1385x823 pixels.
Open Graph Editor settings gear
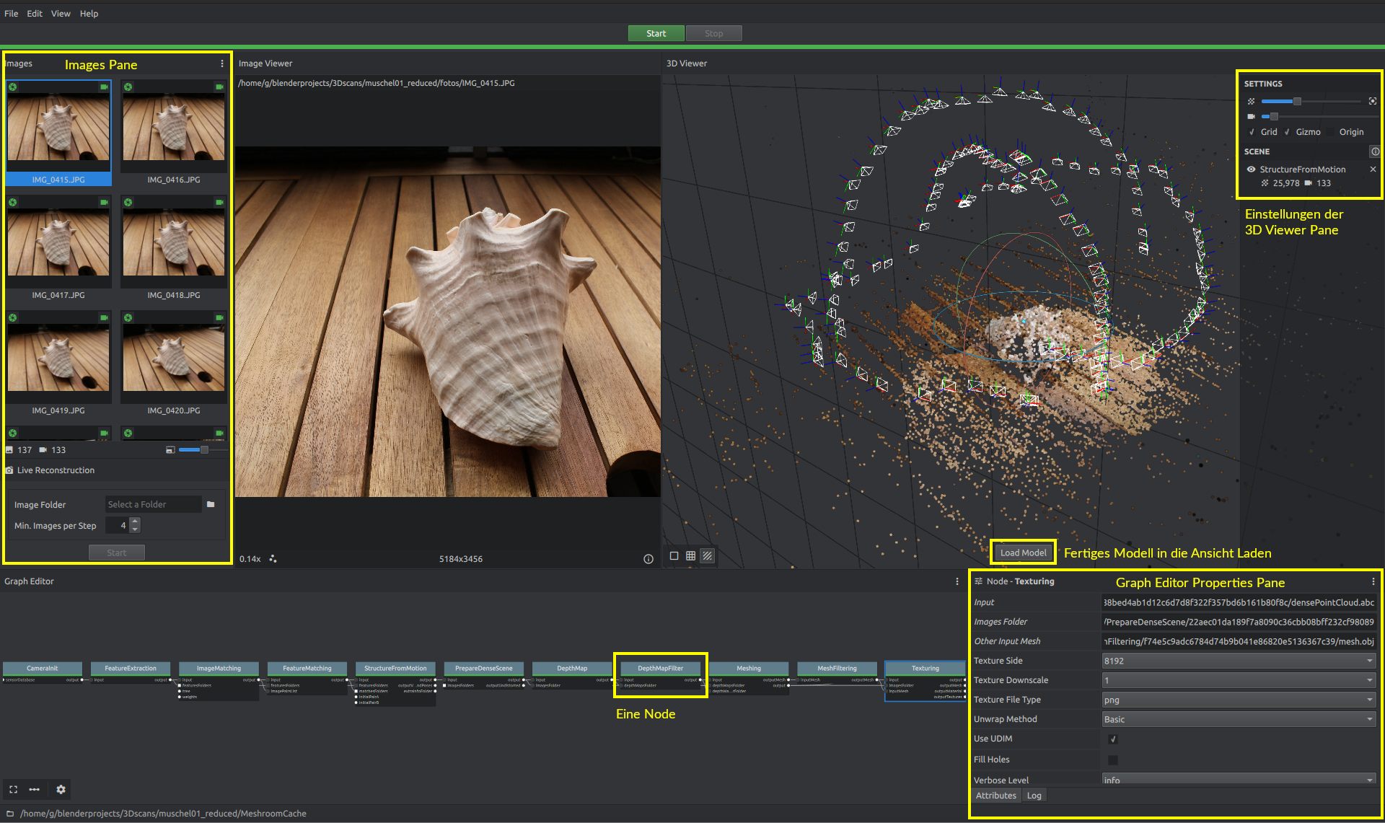click(61, 789)
